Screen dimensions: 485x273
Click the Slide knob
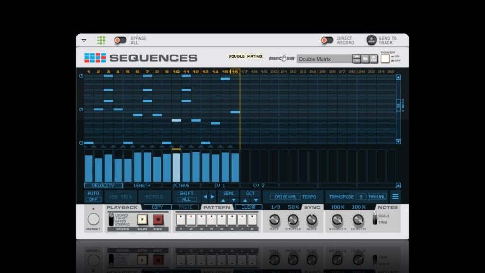click(312, 219)
